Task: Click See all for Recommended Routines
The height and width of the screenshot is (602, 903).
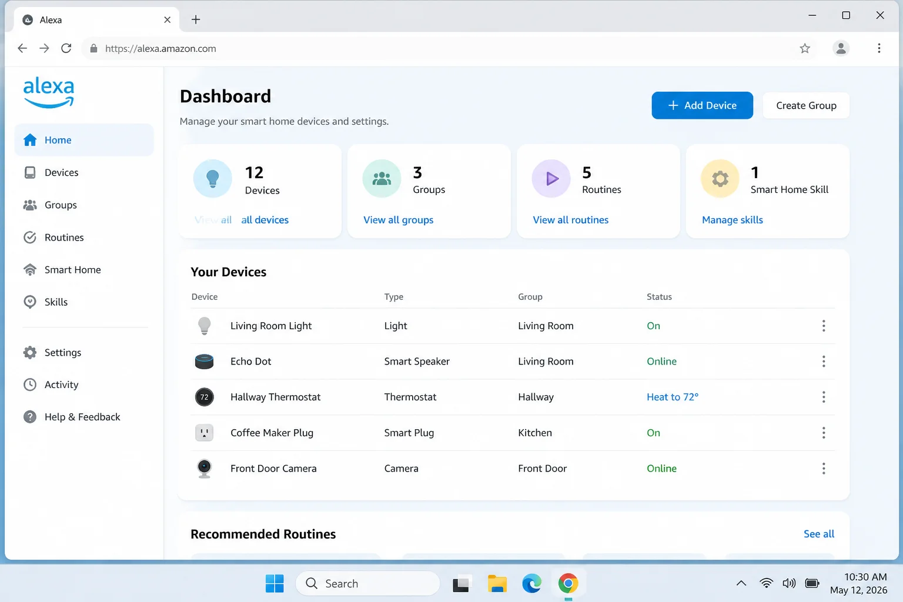Action: (x=819, y=534)
